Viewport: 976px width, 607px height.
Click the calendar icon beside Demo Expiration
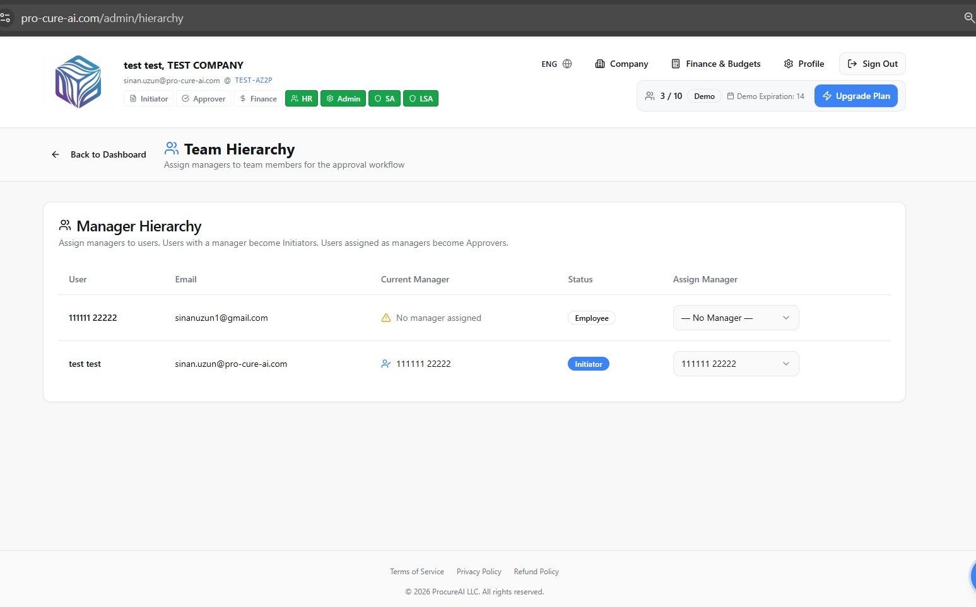(731, 96)
